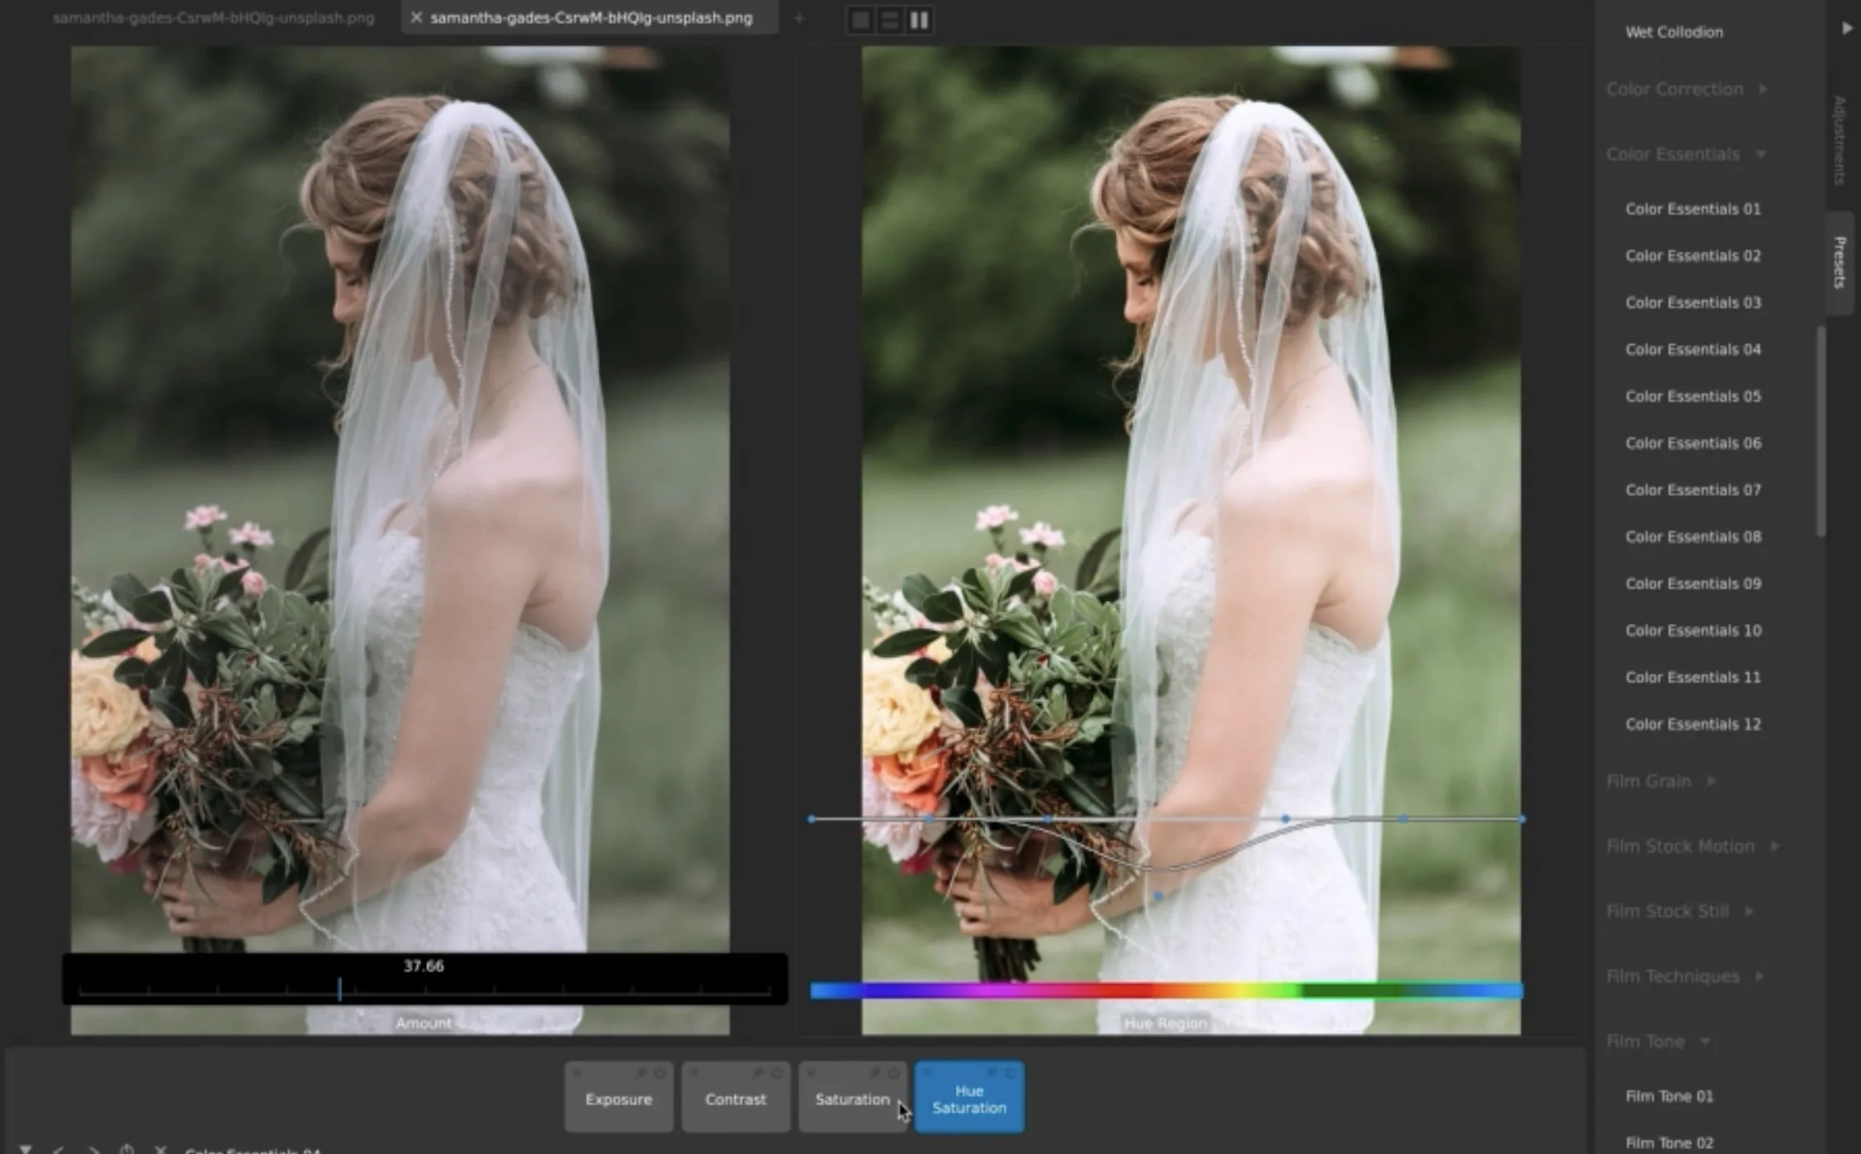Remove the Exposure node with its X icon
This screenshot has height=1154, width=1861.
pyautogui.click(x=577, y=1073)
